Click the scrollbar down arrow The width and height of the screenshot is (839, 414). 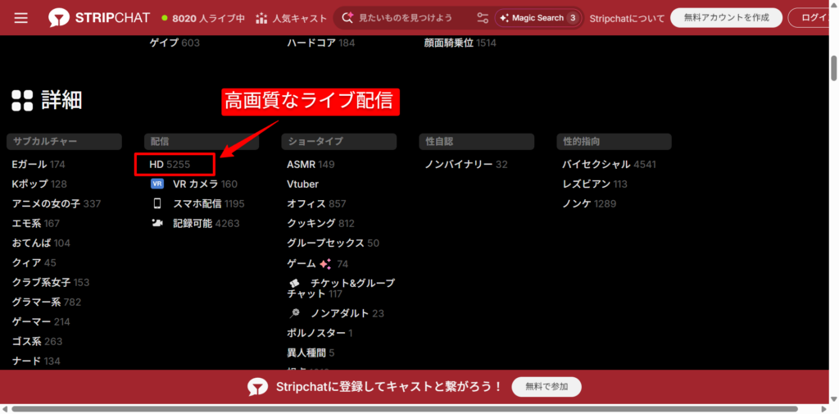833,399
